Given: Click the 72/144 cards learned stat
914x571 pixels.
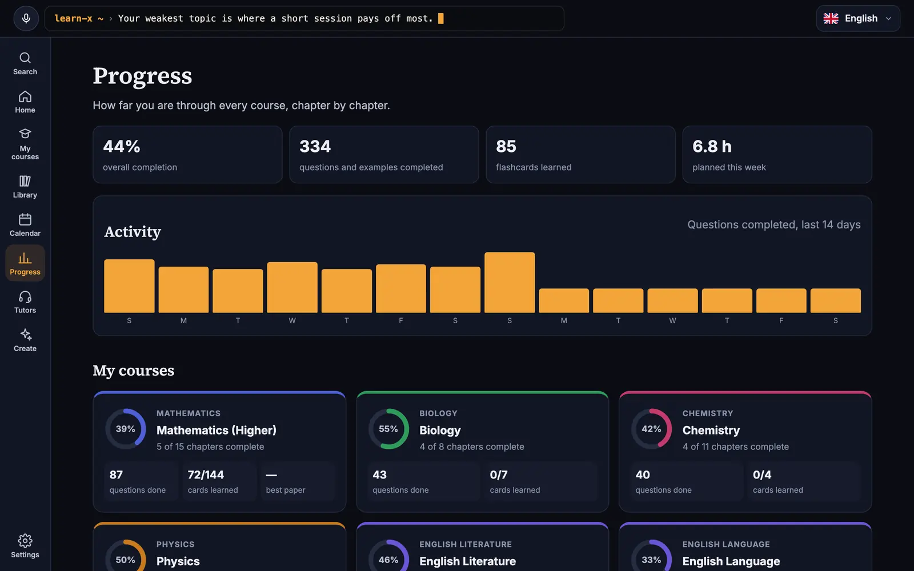Looking at the screenshot, I should pos(219,481).
